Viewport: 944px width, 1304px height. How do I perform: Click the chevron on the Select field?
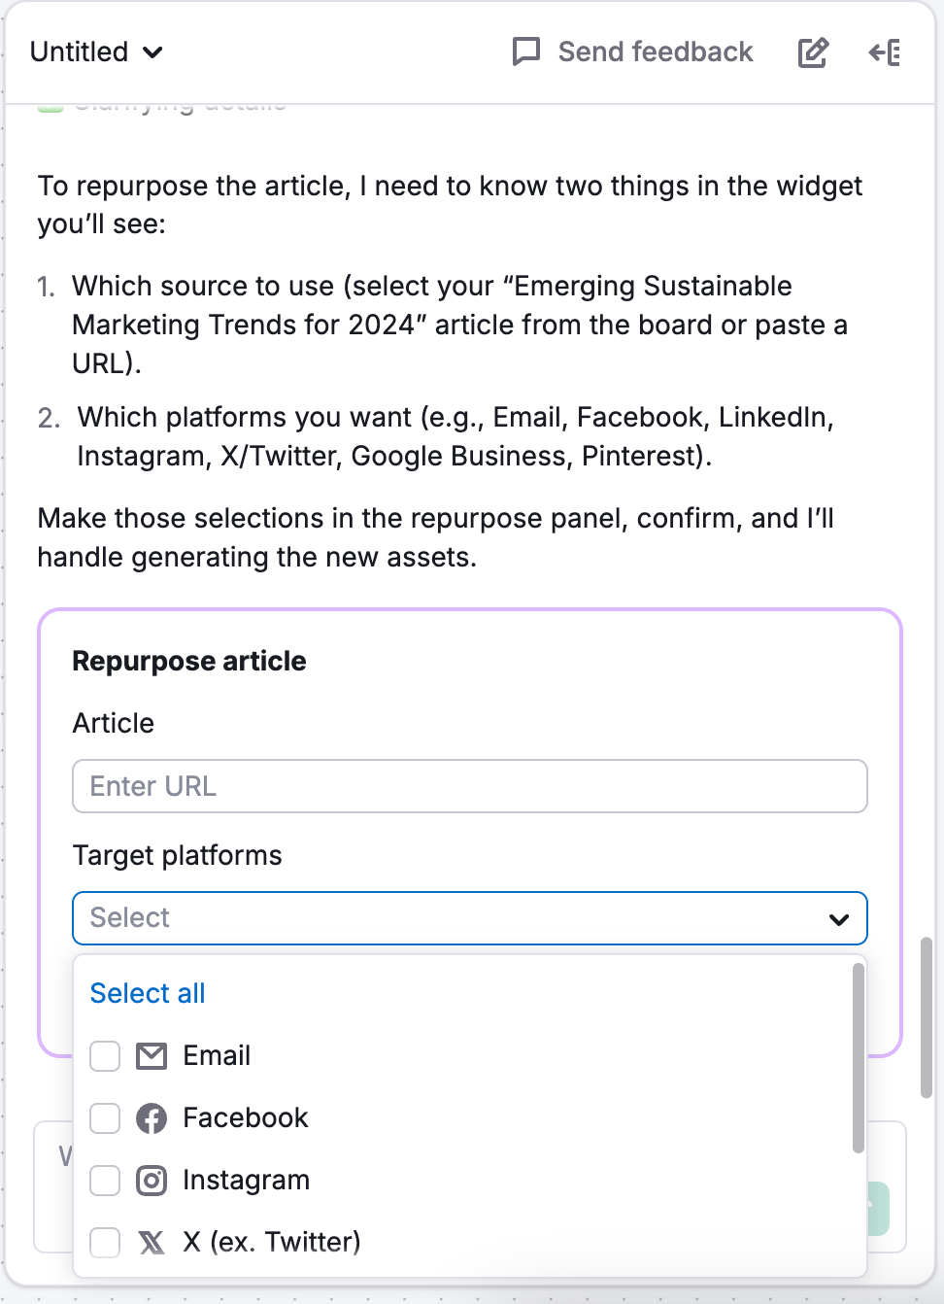coord(838,917)
